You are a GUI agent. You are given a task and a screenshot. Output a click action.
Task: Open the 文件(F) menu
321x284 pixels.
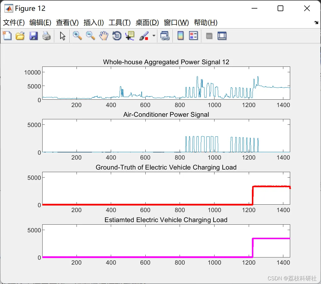point(14,23)
